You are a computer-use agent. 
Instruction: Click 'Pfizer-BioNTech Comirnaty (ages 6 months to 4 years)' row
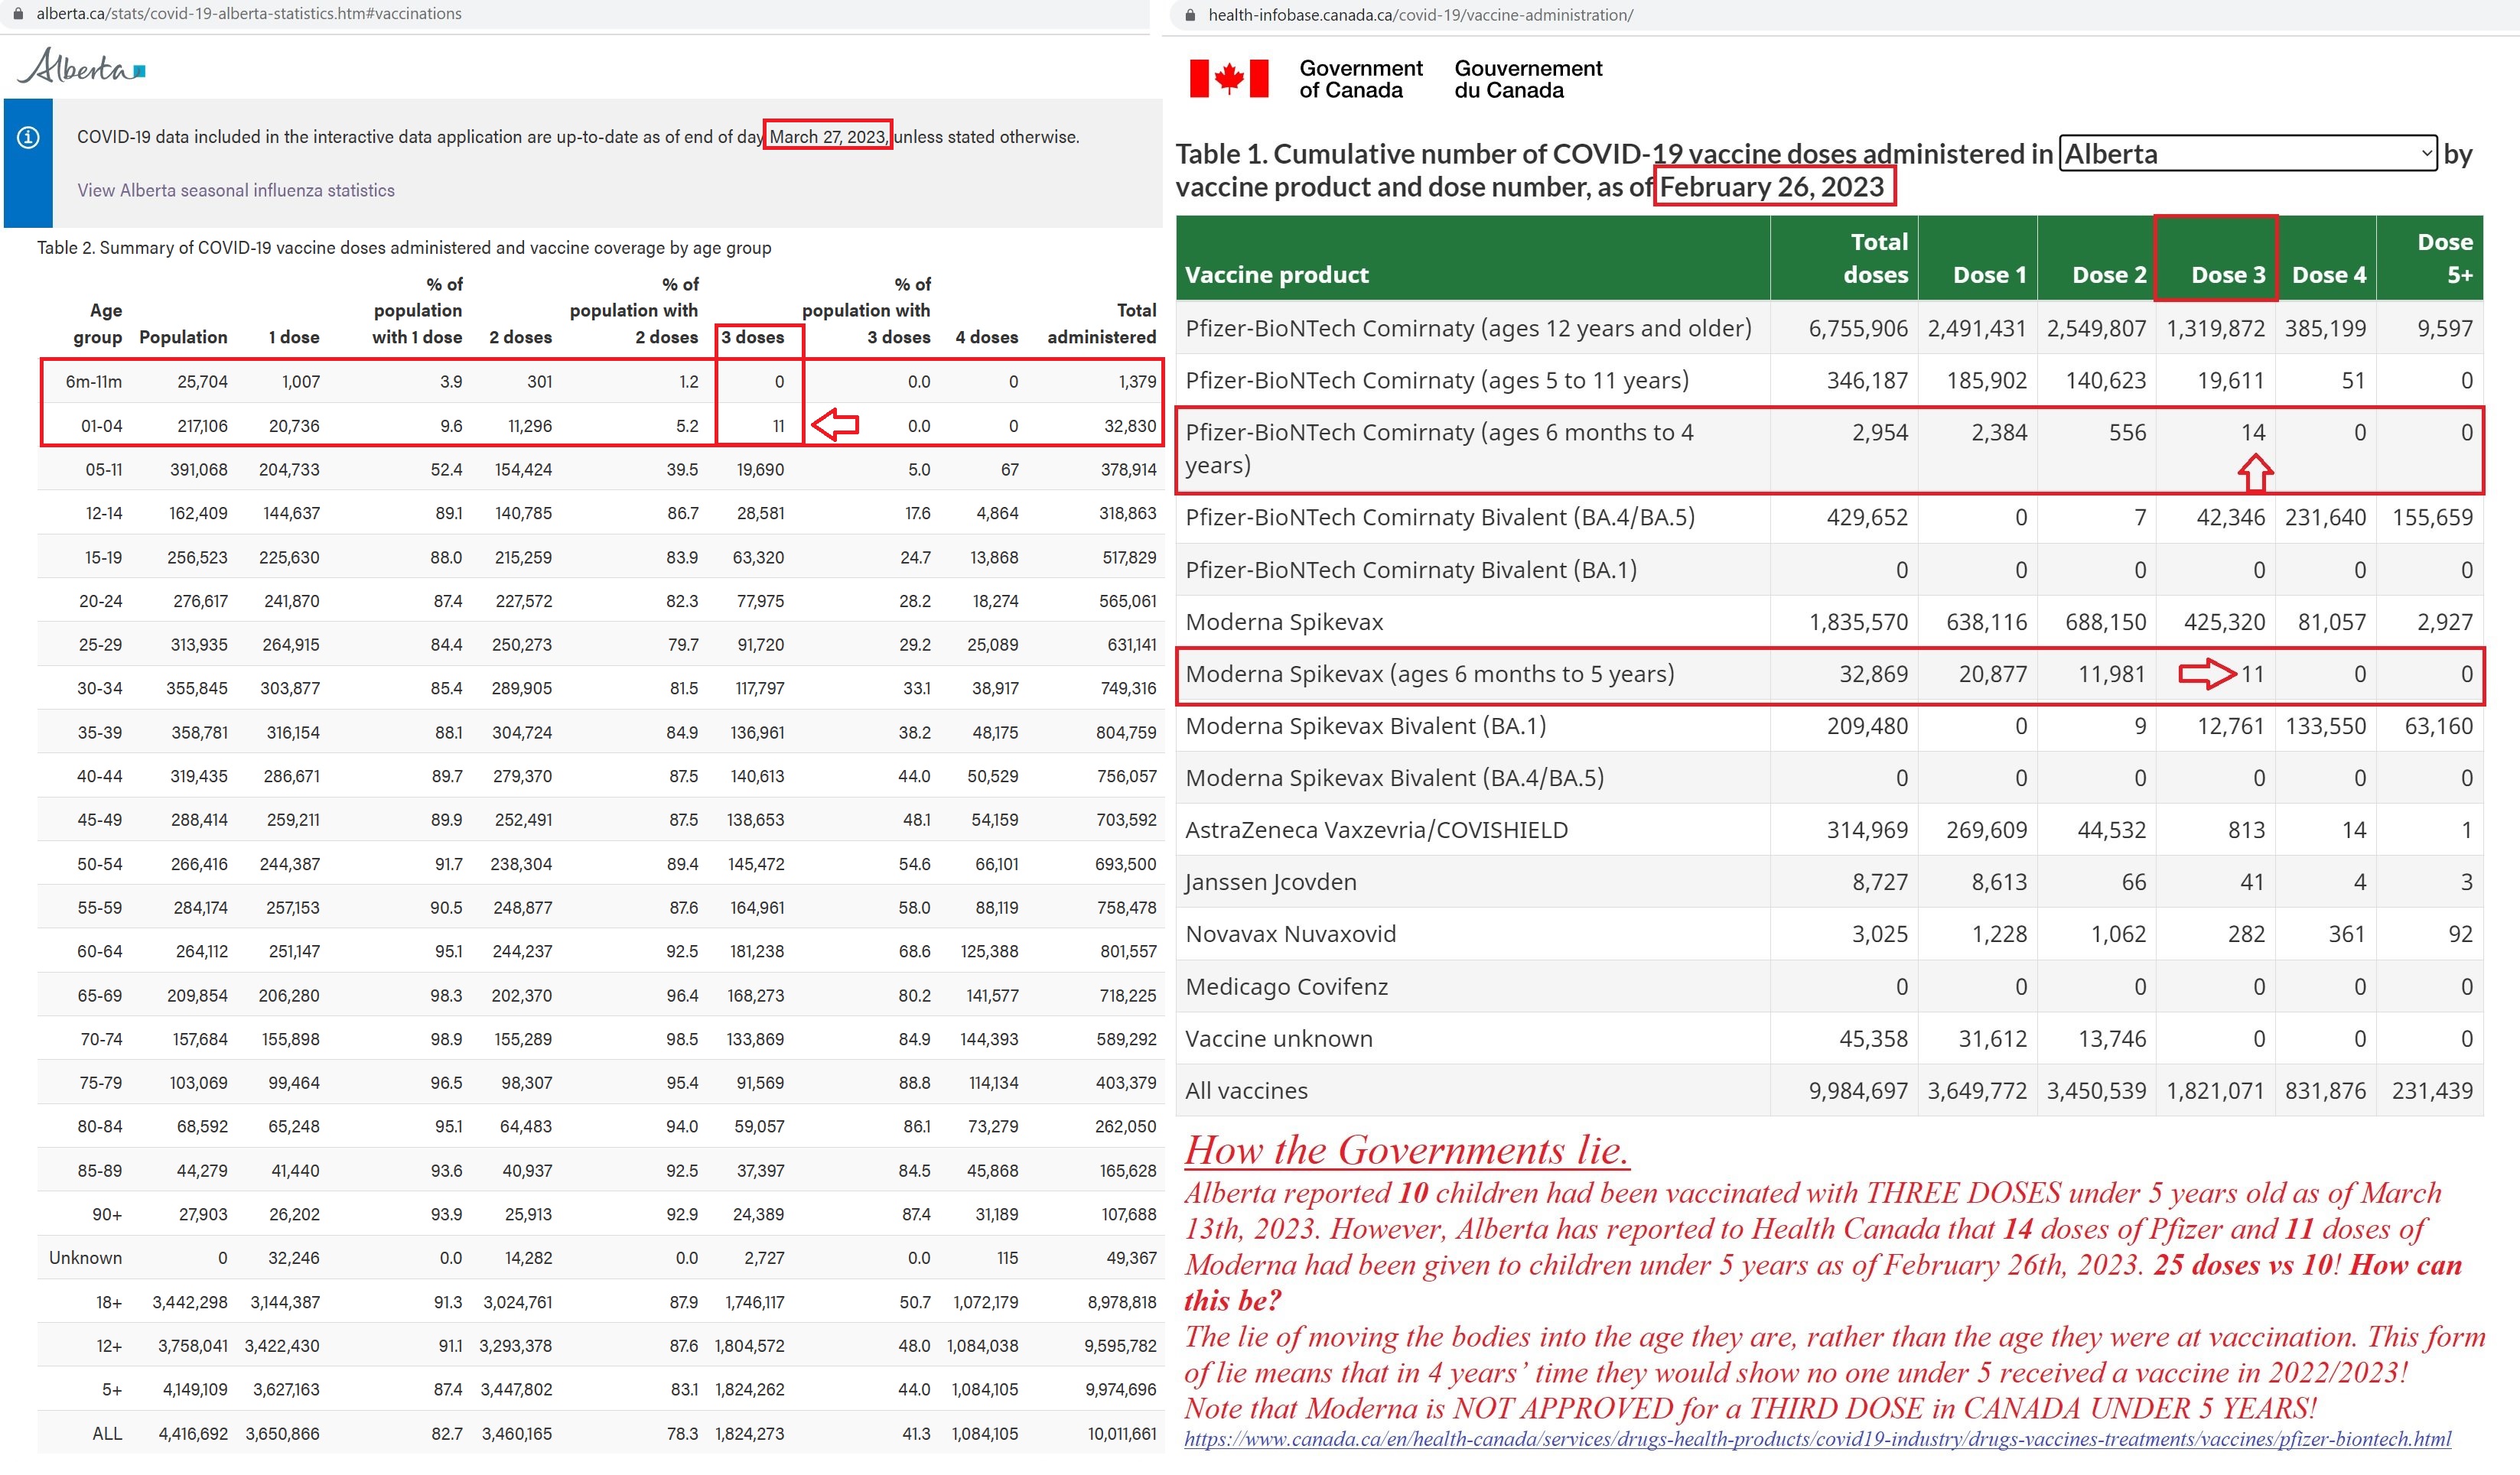(x=1829, y=450)
